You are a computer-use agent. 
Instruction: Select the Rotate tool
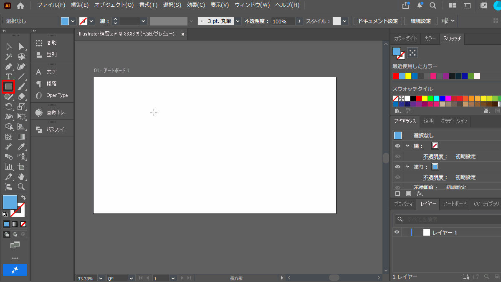8,107
